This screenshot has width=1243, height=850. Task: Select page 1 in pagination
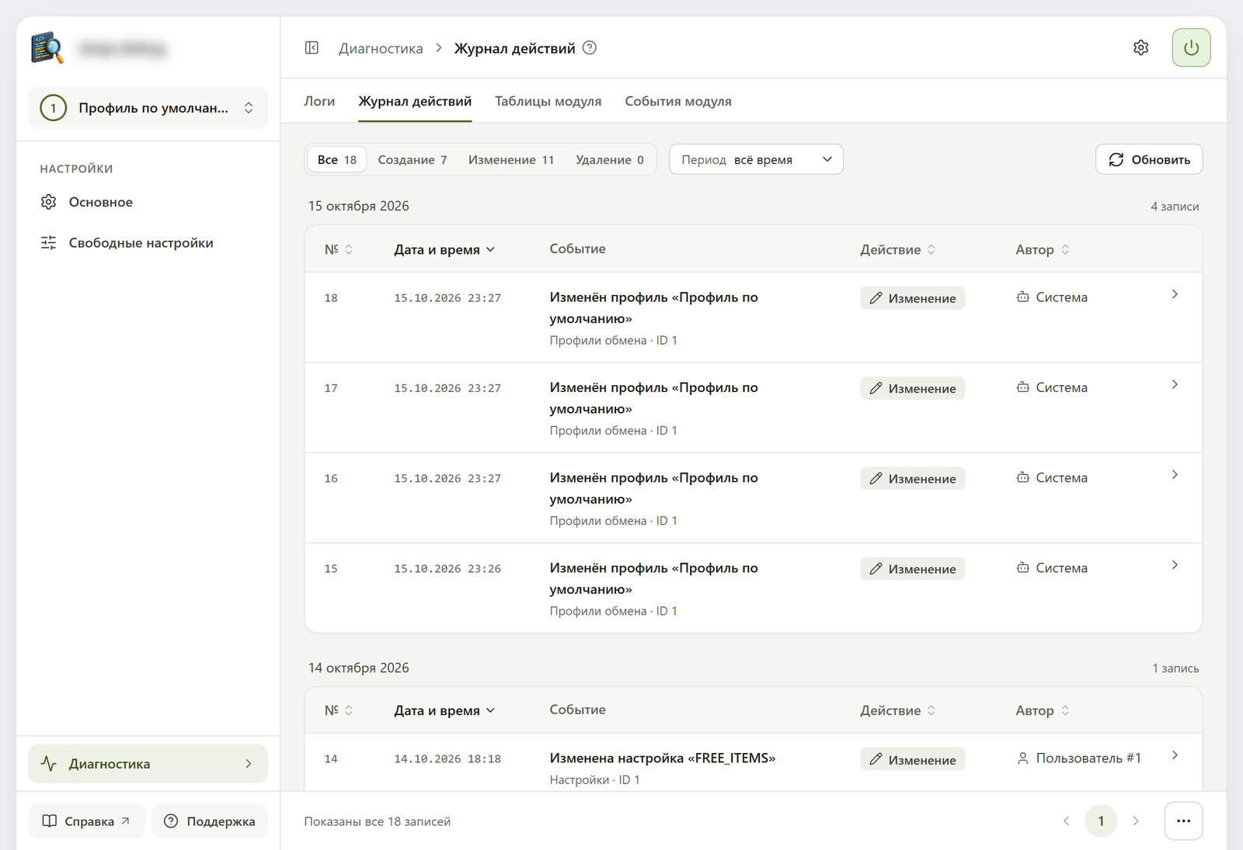click(x=1101, y=821)
